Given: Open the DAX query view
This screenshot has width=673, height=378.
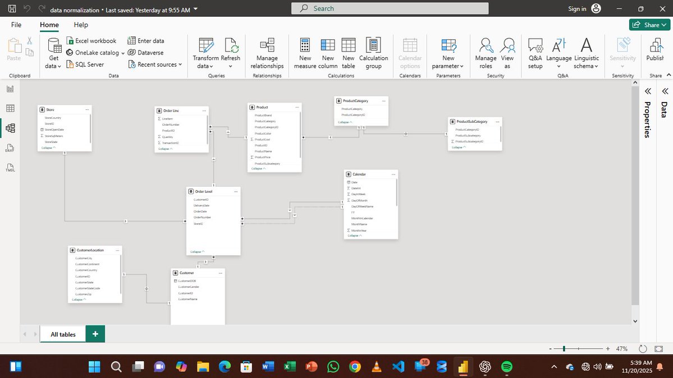Looking at the screenshot, I should pos(10,147).
